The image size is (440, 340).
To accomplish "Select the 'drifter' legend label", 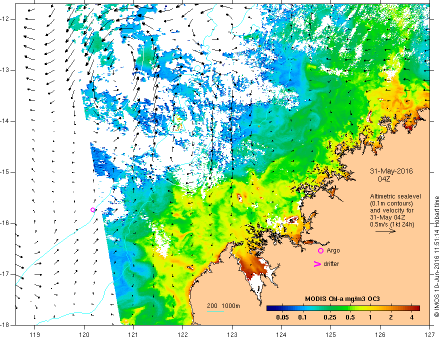I will point(331,264).
